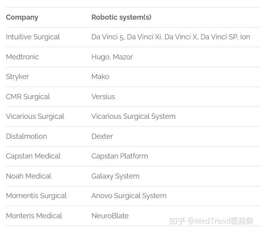
Task: Select the Stryker row label
Action: (x=17, y=77)
